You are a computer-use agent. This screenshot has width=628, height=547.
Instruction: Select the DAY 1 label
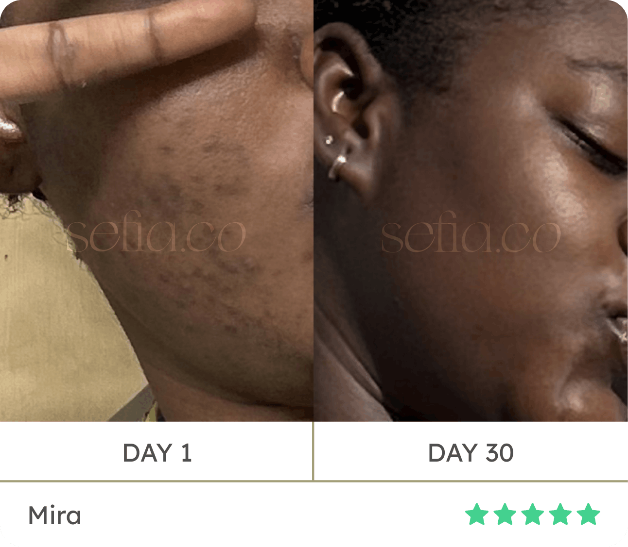click(x=157, y=453)
